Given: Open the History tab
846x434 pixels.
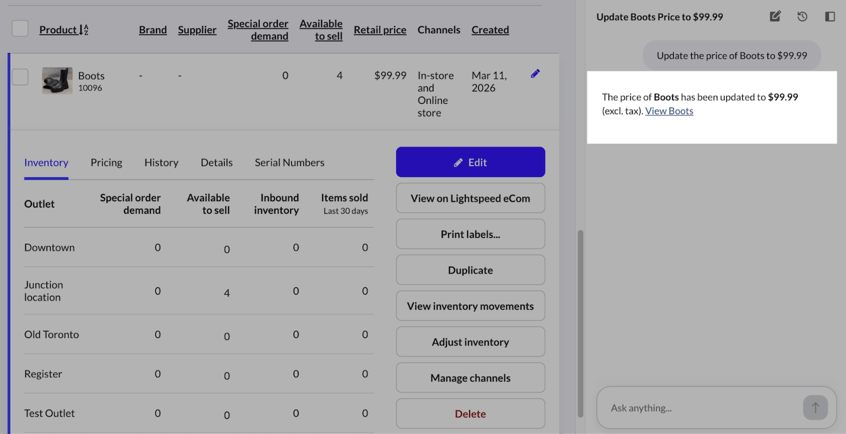Looking at the screenshot, I should [161, 162].
